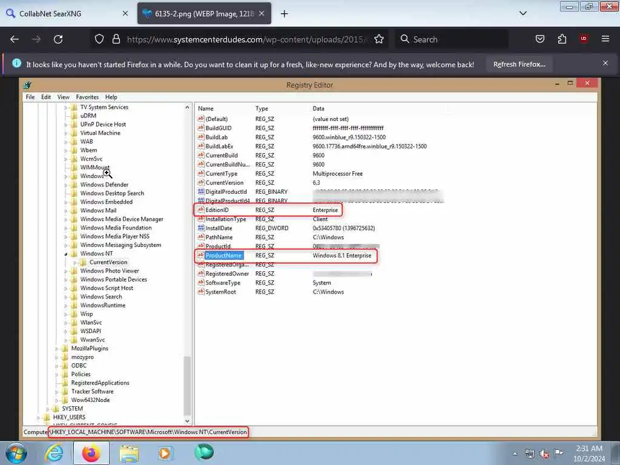Expand the Windows Defender node
The width and height of the screenshot is (620, 465).
(65, 185)
